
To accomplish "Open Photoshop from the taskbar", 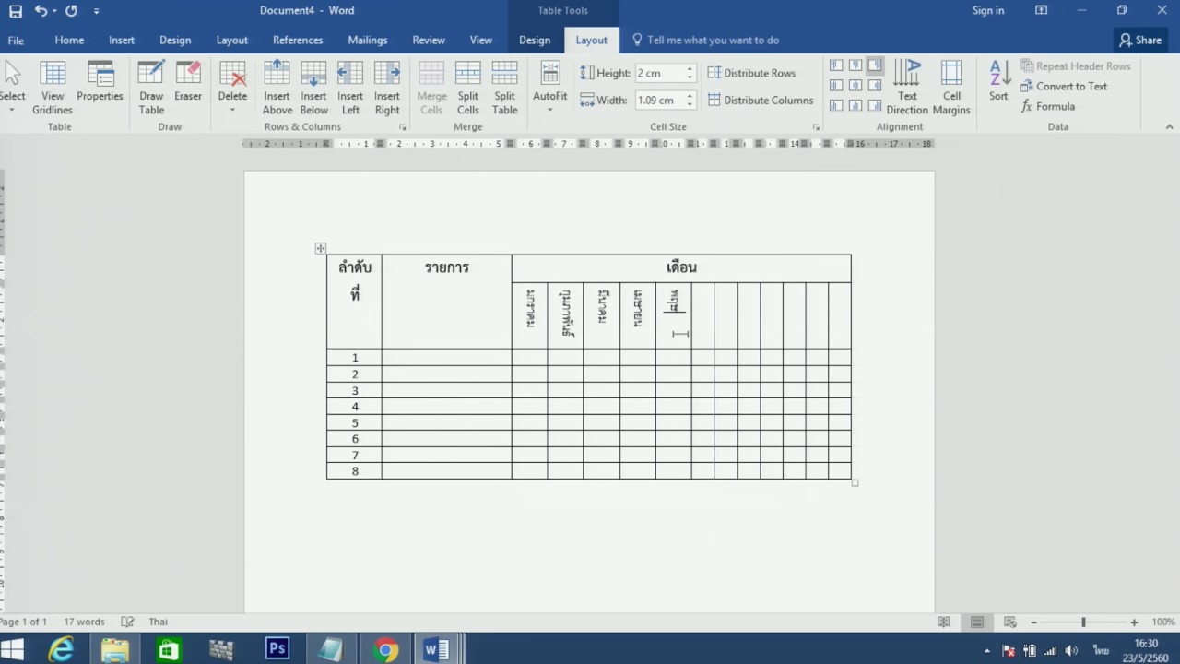I will click(x=277, y=649).
